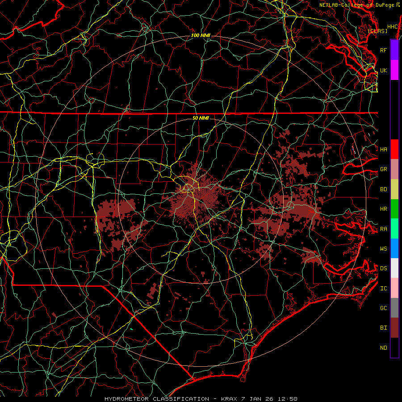This screenshot has height=402, width=402.
Task: Click the purple RF legend color swatch
Action: pos(394,50)
